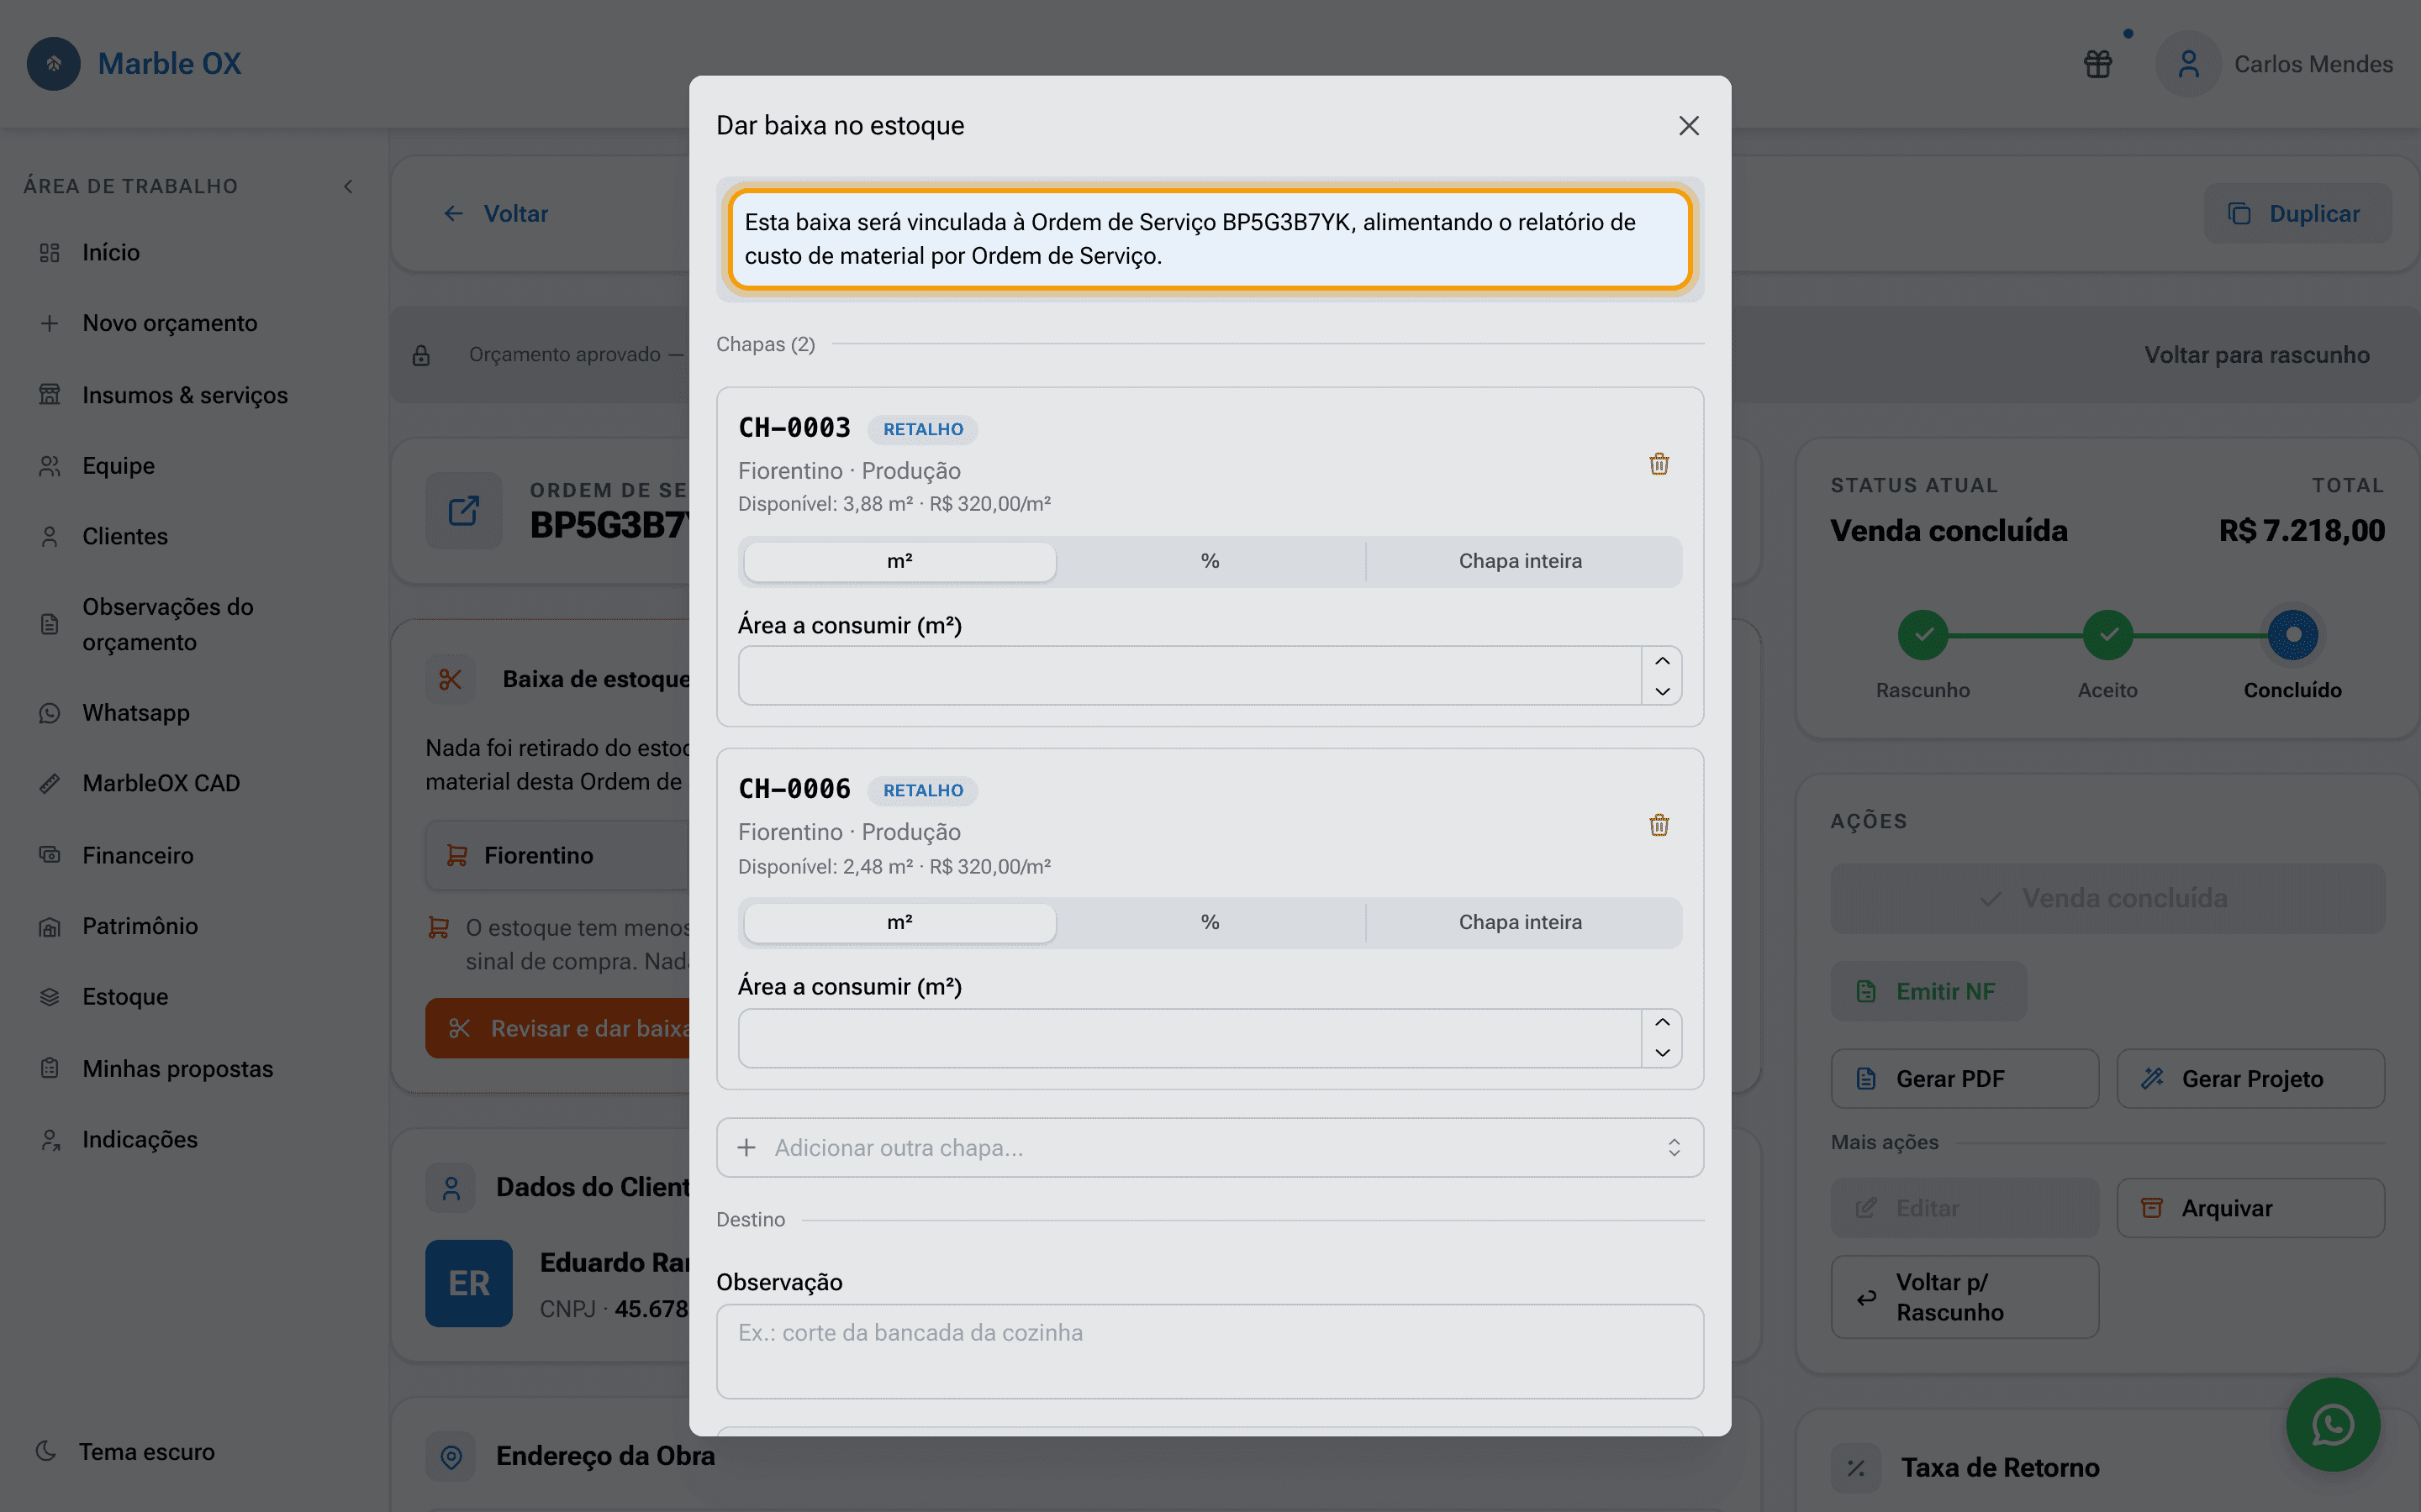2421x1512 pixels.
Task: Click the scissors icon beside Baixa de estoque
Action: 451,680
